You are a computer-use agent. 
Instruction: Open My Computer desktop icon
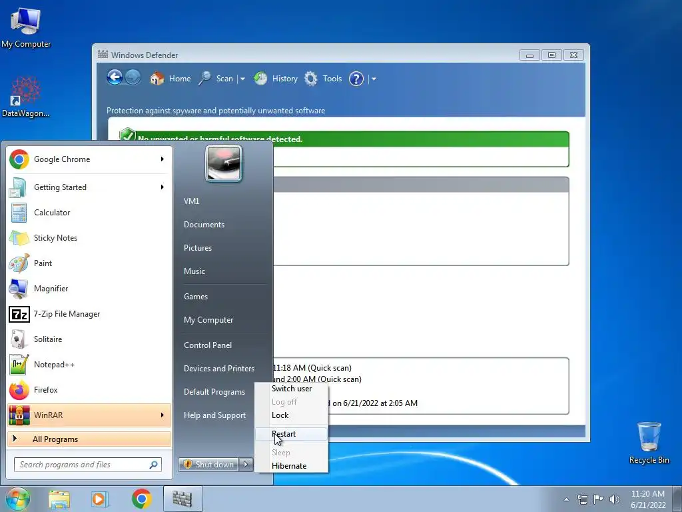click(x=26, y=28)
